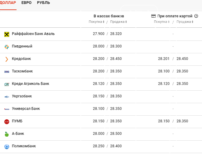The image size is (202, 154).
Task: Switch to the РУБЛЬ tab
Action: (x=43, y=3)
